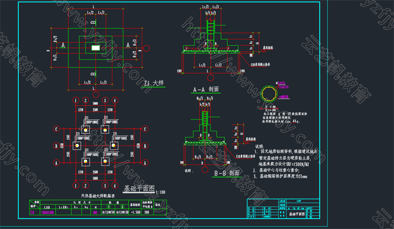Click the "采用绑扎接头时 ld=40d" note line

281,121
